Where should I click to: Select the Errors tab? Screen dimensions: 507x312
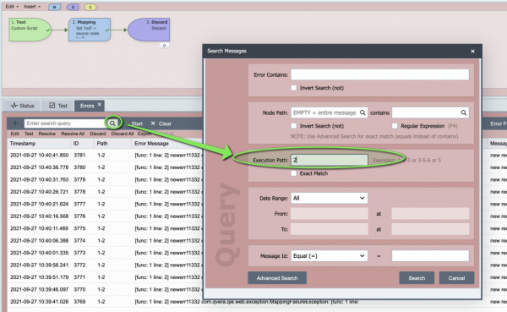[87, 106]
